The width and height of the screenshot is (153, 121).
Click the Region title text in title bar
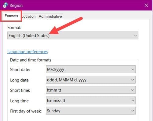click(16, 6)
